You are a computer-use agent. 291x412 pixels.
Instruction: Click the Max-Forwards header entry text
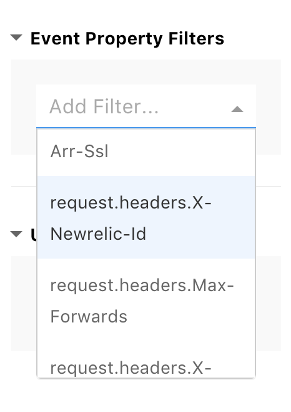[x=142, y=301]
